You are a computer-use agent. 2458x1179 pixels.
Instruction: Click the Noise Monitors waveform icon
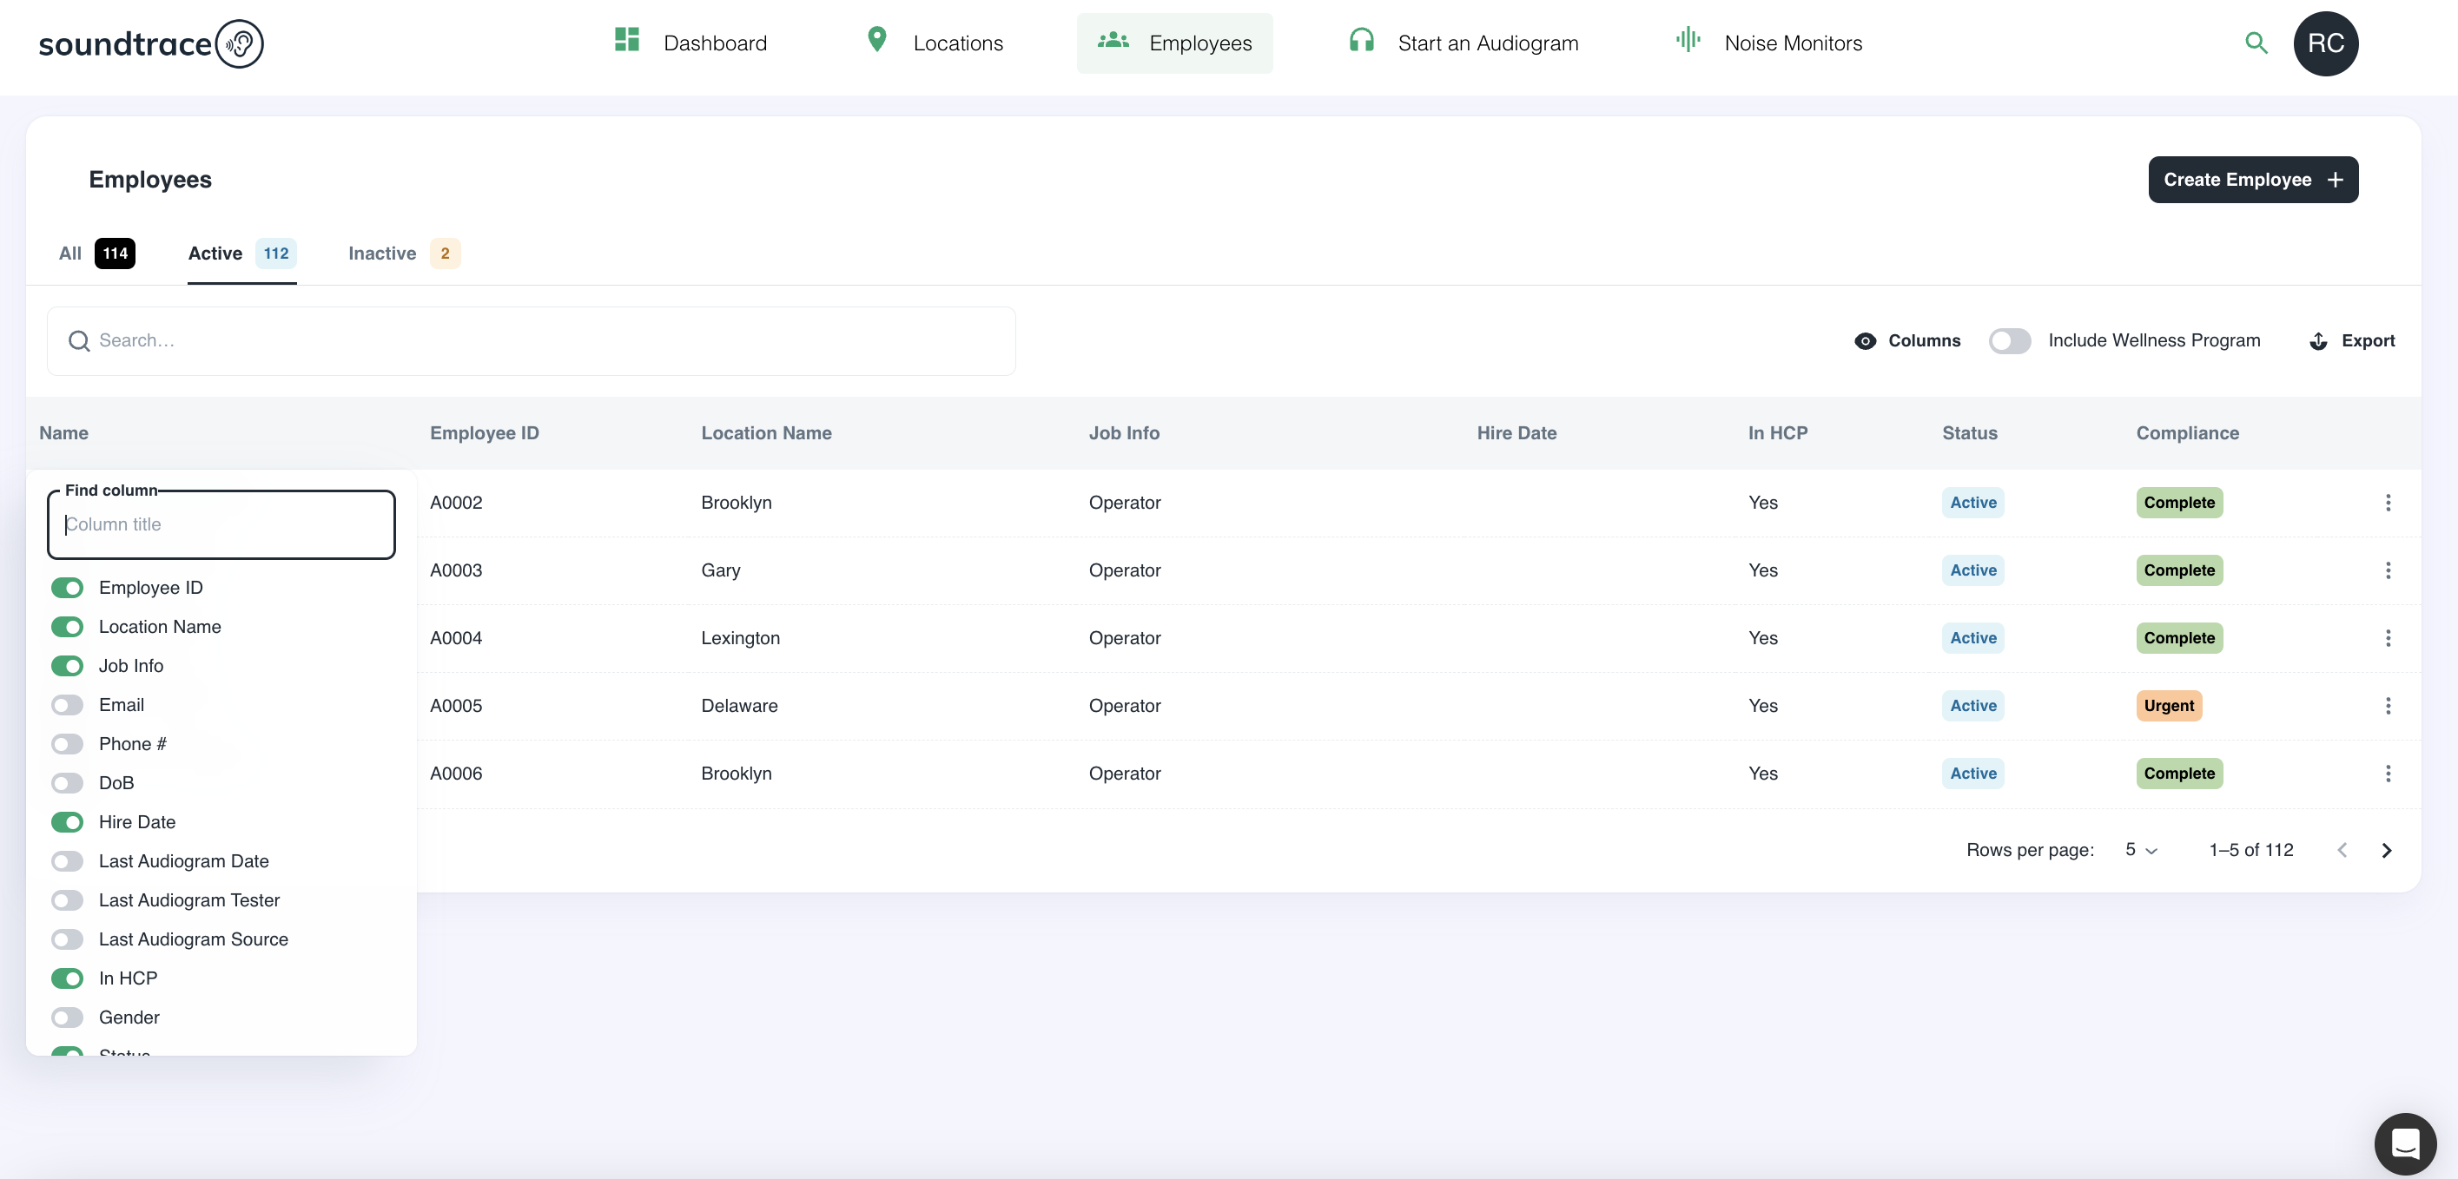[x=1688, y=40]
